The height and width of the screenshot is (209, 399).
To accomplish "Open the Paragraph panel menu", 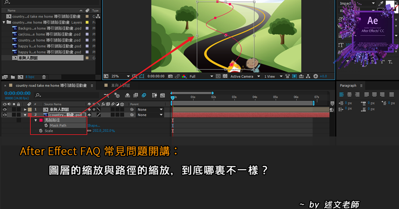I will tap(361, 86).
